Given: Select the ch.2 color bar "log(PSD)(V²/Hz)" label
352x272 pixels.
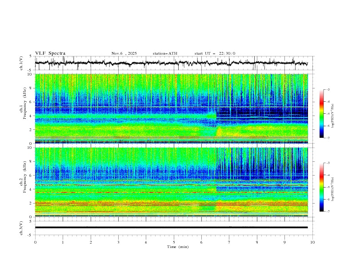Looking at the screenshot, I should [x=333, y=189].
